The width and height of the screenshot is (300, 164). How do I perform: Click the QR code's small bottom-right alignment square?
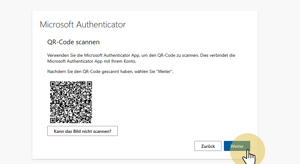click(x=86, y=117)
